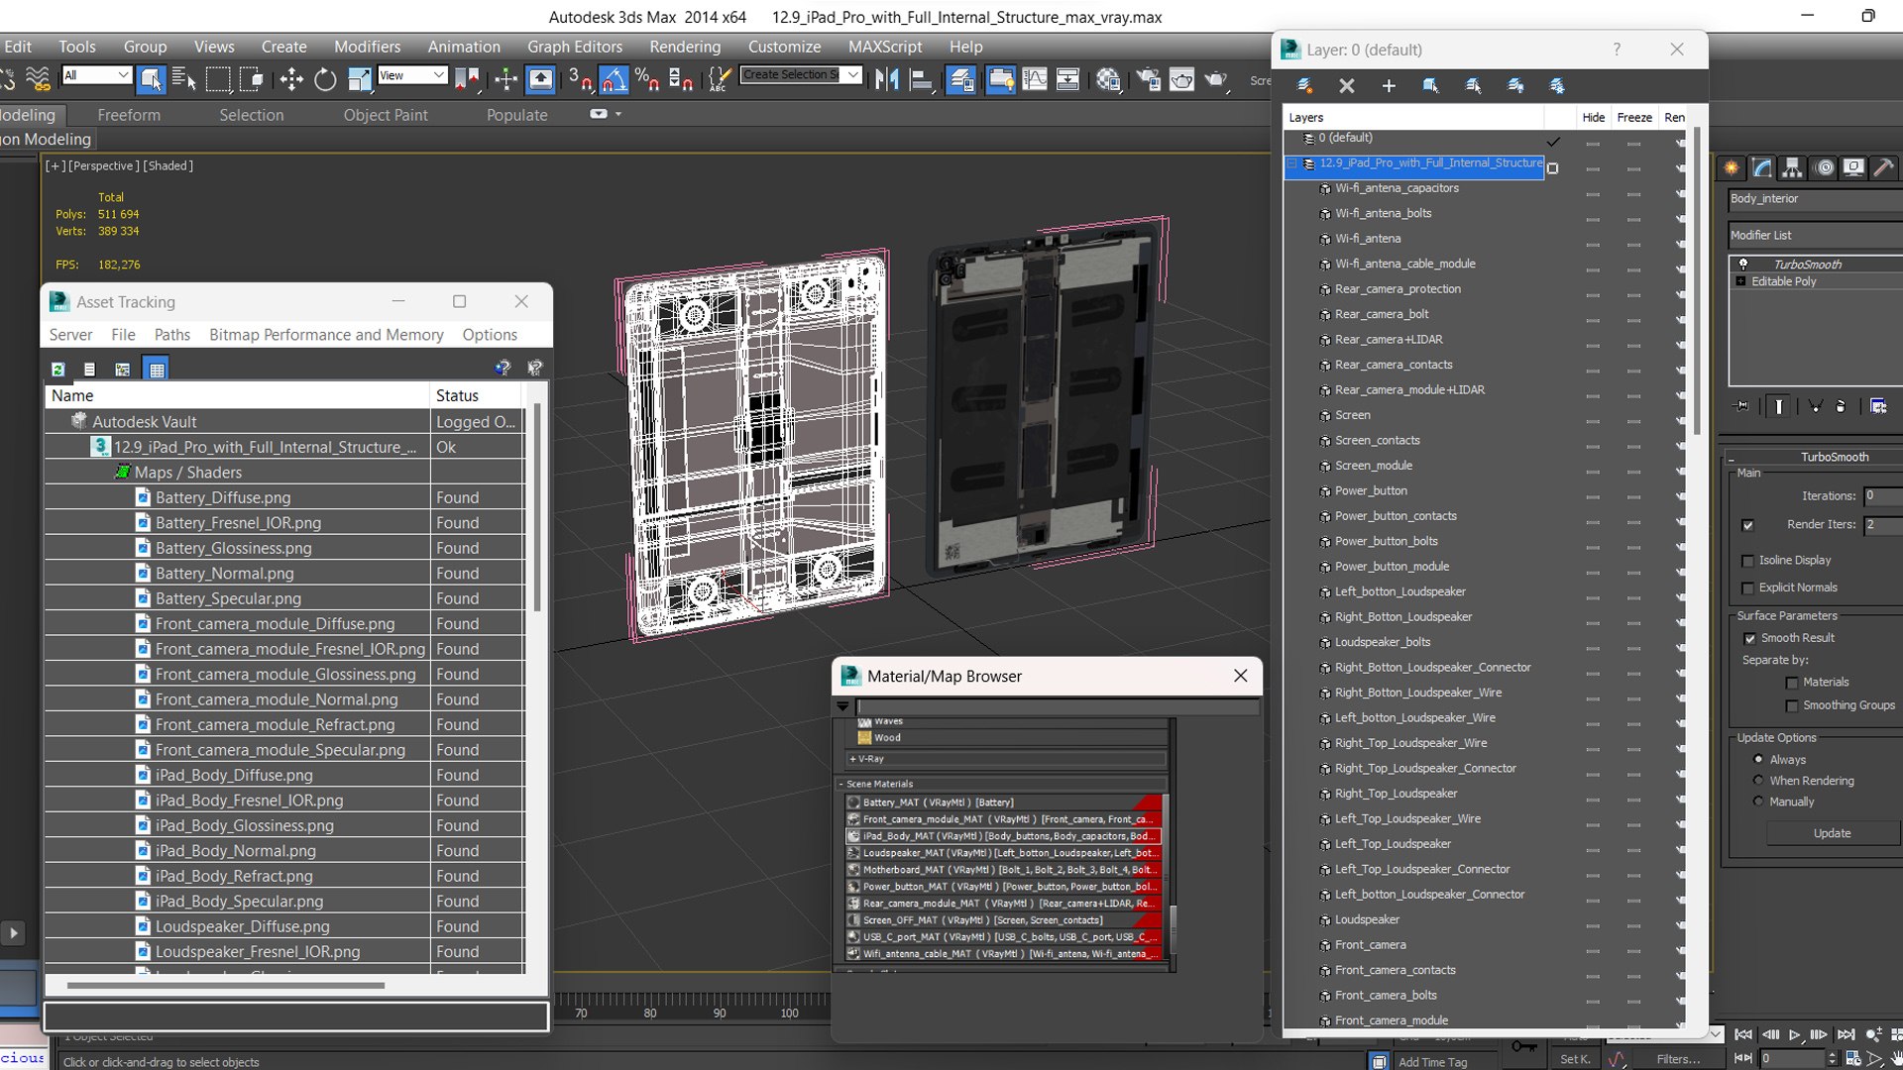Select the When Rendering update option

pos(1758,781)
